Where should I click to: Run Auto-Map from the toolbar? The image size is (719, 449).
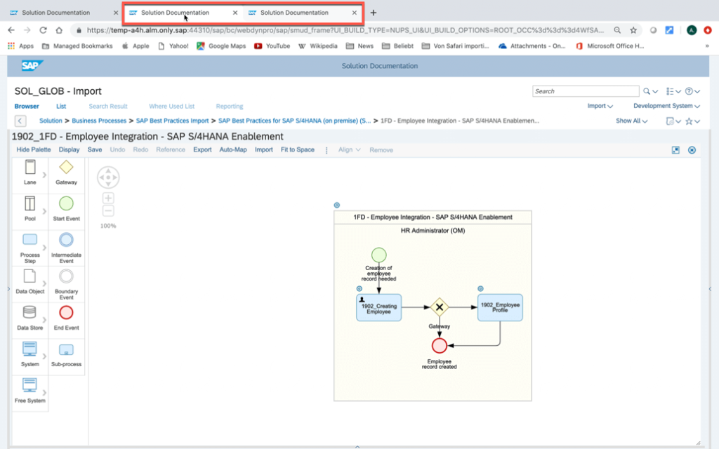(x=233, y=150)
